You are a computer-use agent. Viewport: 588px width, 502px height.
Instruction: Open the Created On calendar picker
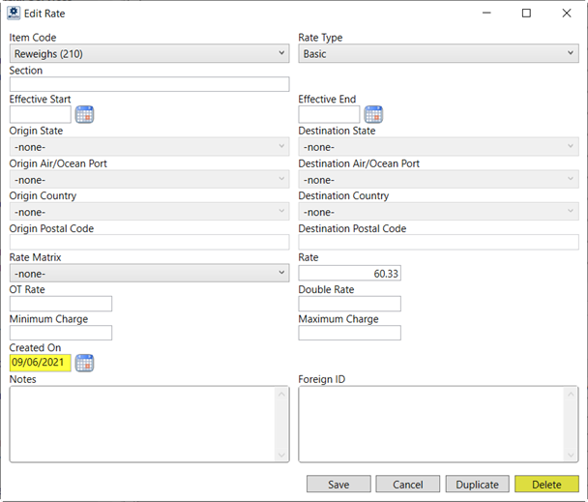(x=84, y=363)
